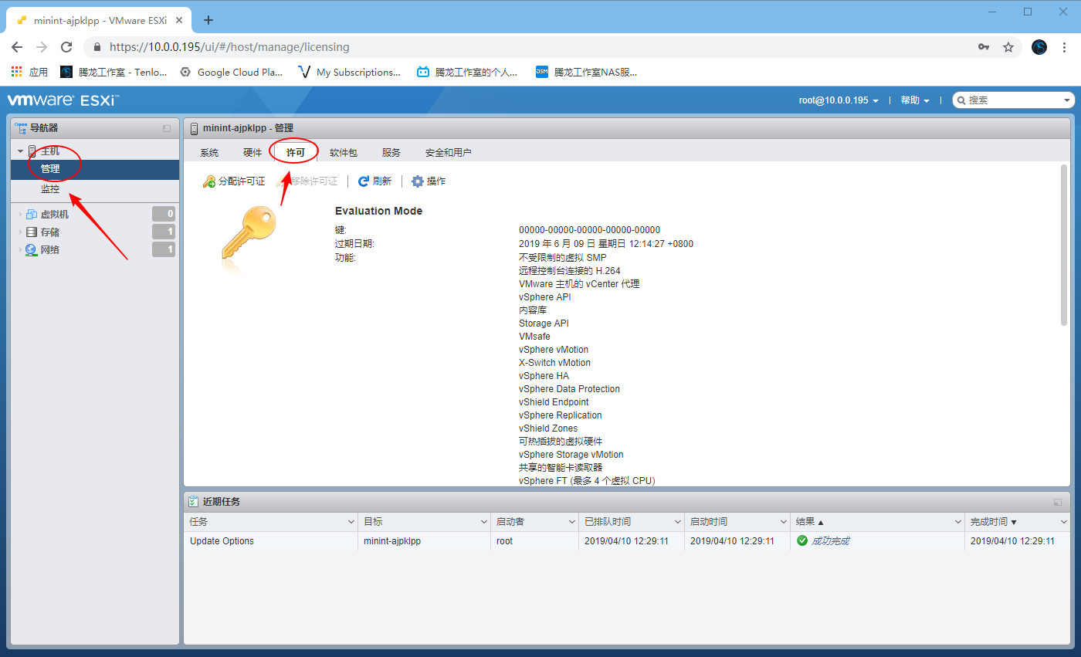This screenshot has height=657, width=1081.
Task: Open 腾龙工作室NAS服 bookmark
Action: pos(587,72)
